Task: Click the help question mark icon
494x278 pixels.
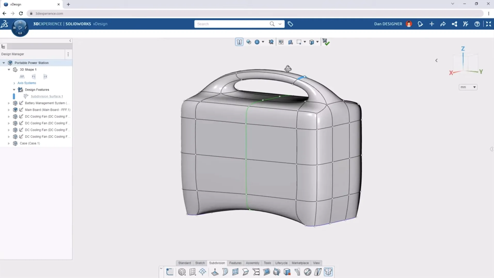Action: tap(477, 24)
